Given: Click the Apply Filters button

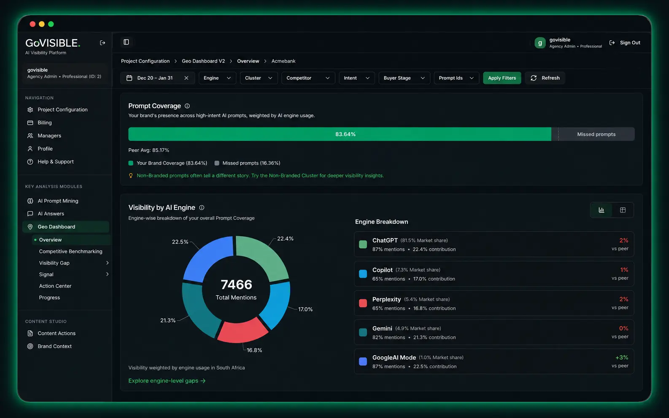Looking at the screenshot, I should (x=502, y=78).
